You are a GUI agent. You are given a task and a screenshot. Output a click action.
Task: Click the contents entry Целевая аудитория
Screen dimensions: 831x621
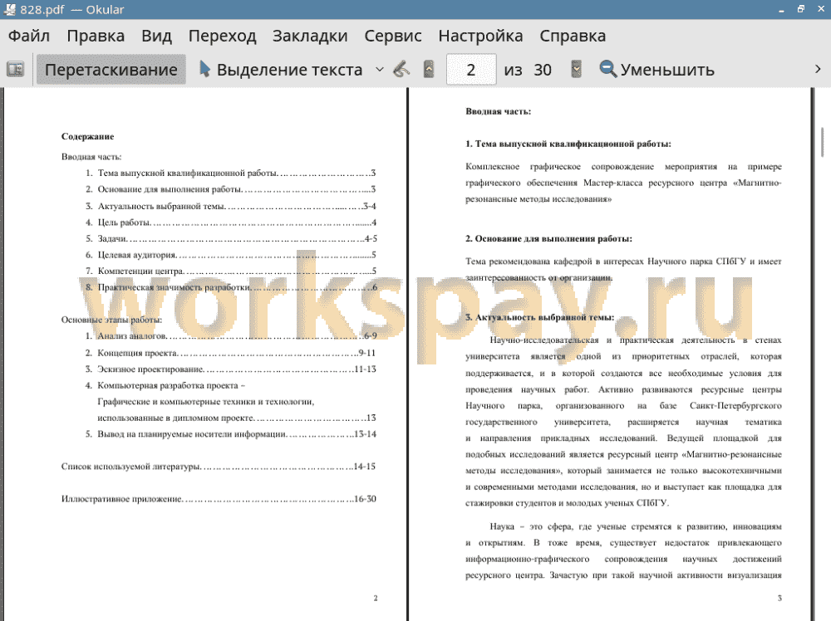click(231, 255)
